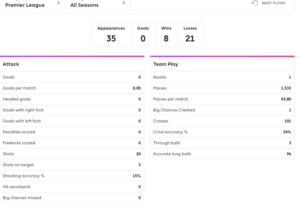Select the Goals summary box

[x=143, y=35]
